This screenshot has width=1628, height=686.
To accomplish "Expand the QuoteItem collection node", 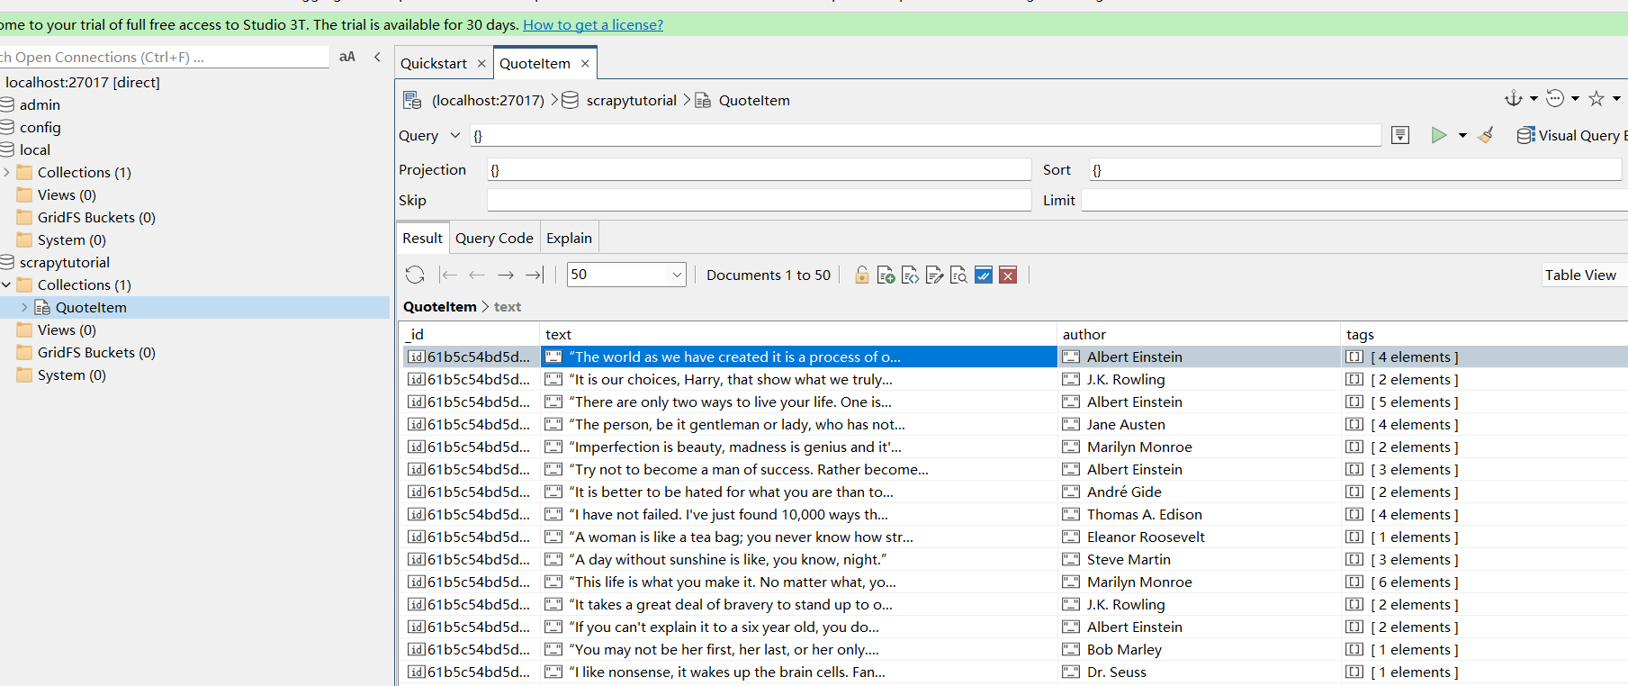I will point(24,307).
